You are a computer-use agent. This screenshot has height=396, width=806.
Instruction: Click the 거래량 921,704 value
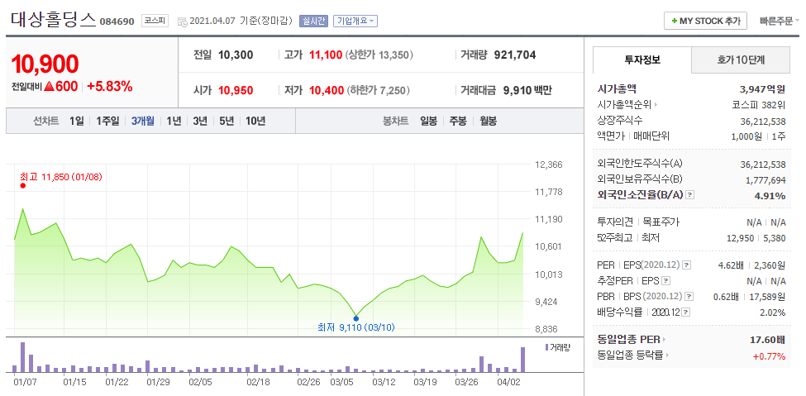514,55
